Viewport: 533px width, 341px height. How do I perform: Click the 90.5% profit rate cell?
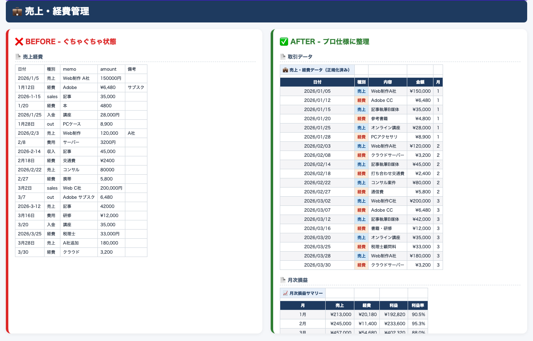click(x=418, y=315)
